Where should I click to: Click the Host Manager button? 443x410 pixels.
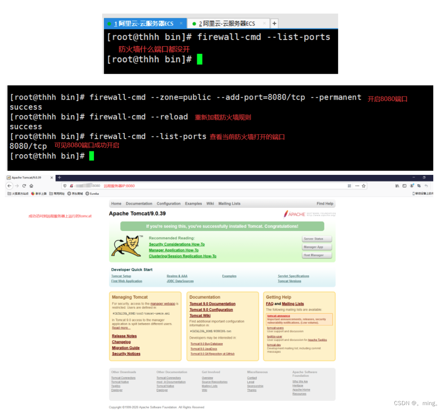click(317, 255)
